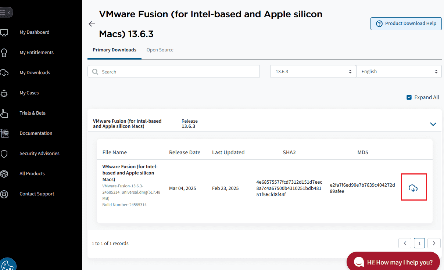Click the VMware-Fusion-13.6.3 dmg file name
Image resolution: width=444 pixels, height=270 pixels.
pos(131,192)
